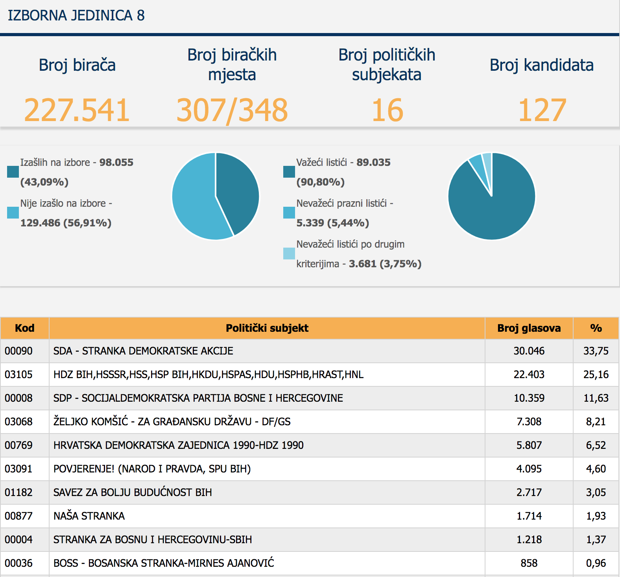Click the 'Važeći listići' legend color square

coord(289,172)
